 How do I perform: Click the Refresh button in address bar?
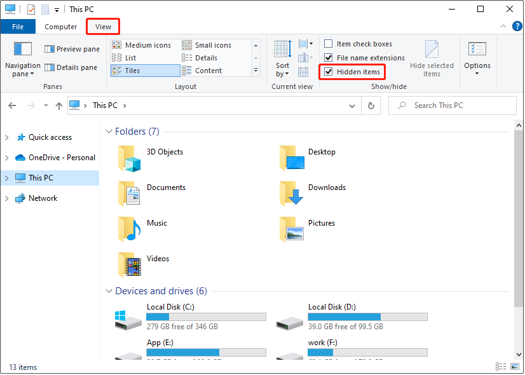(371, 106)
